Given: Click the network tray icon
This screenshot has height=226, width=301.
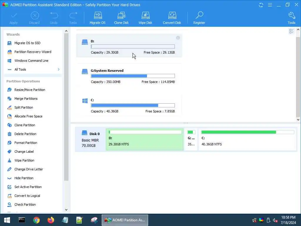Looking at the screenshot, I should (254, 220).
